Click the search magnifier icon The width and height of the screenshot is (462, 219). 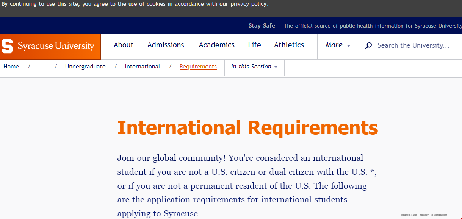[368, 46]
